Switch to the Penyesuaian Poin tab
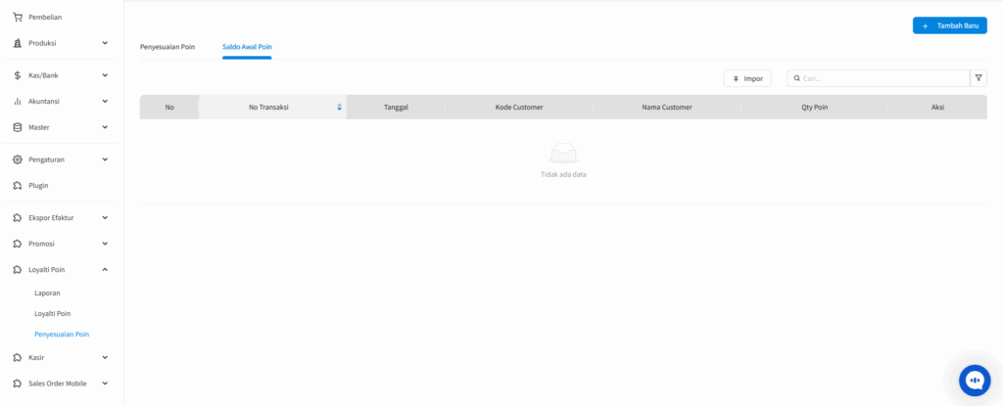The width and height of the screenshot is (1003, 406). (x=167, y=47)
